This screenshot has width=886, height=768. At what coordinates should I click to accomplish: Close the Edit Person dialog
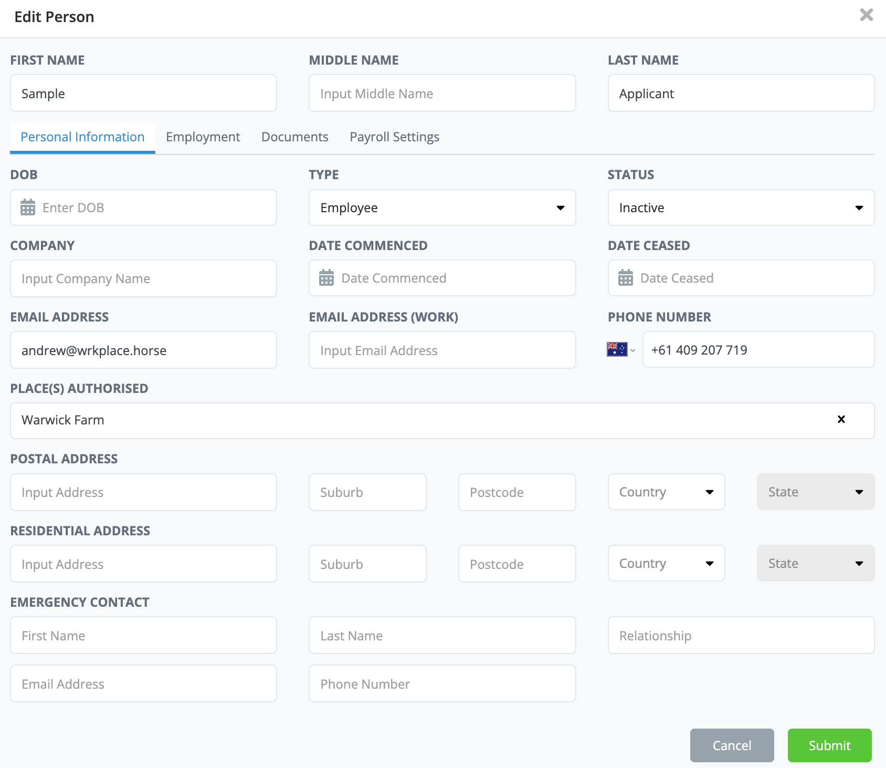[x=867, y=15]
